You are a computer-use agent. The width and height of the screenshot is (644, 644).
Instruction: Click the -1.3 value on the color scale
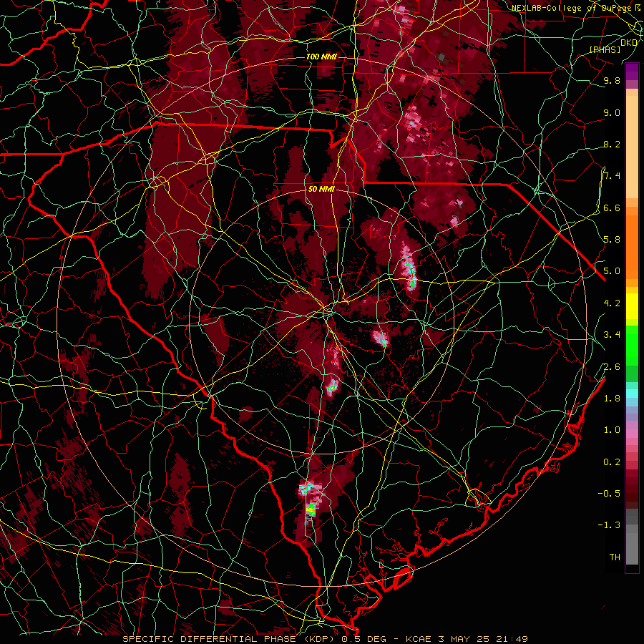(x=609, y=525)
